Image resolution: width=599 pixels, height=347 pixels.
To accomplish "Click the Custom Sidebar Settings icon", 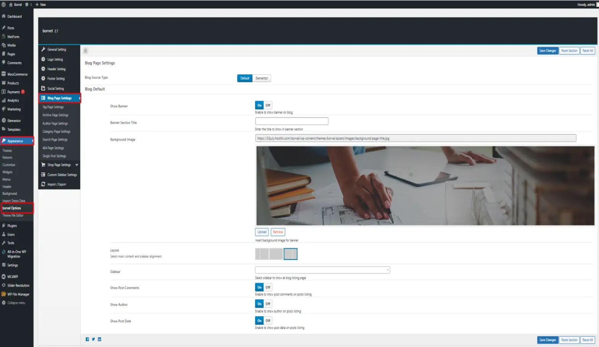I will (x=43, y=175).
